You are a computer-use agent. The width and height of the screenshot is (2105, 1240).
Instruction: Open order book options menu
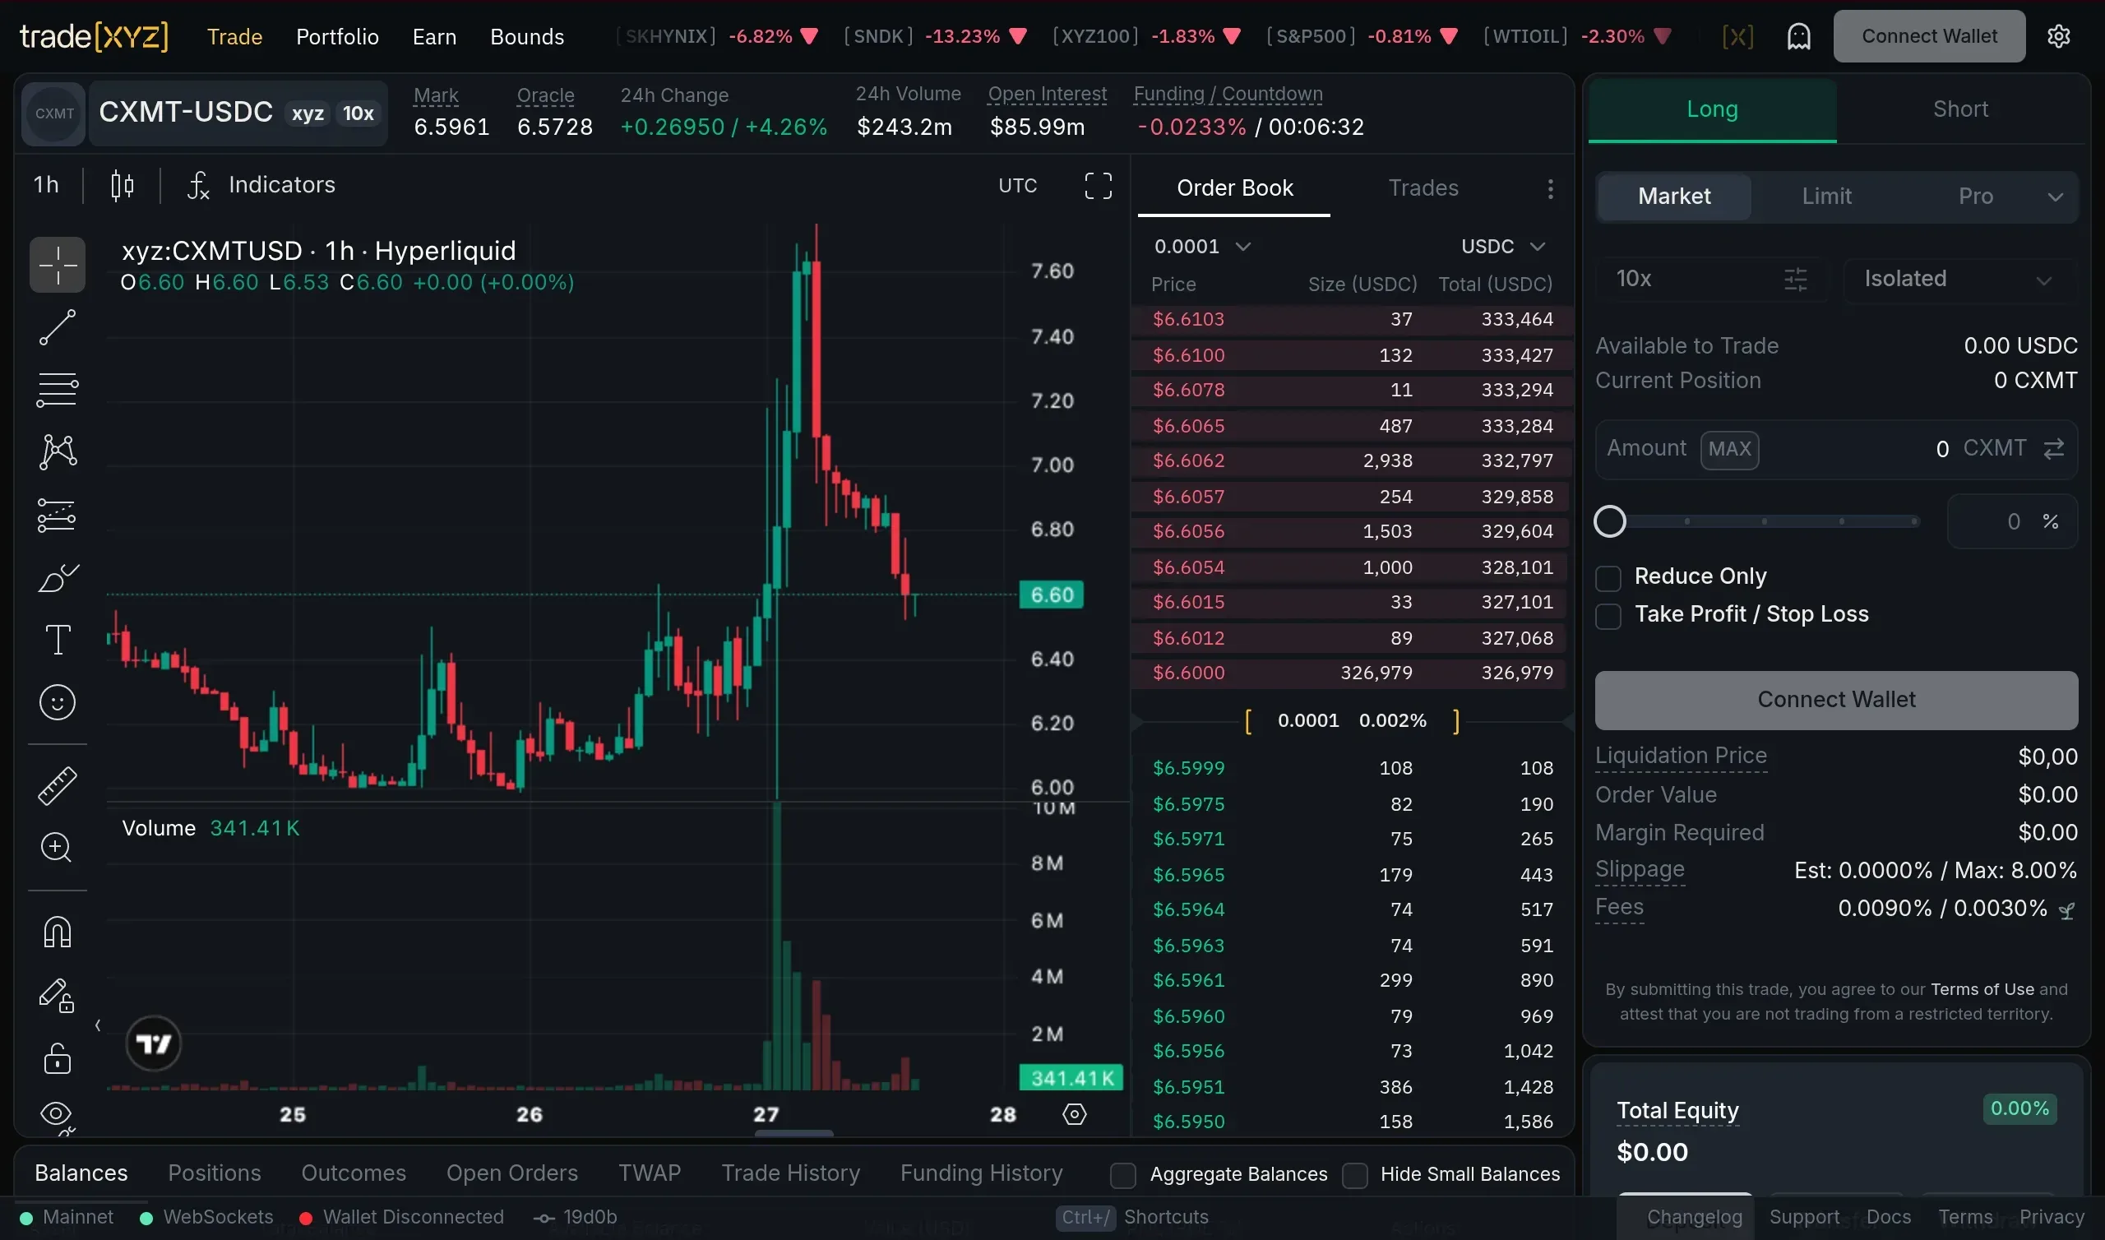[1549, 189]
